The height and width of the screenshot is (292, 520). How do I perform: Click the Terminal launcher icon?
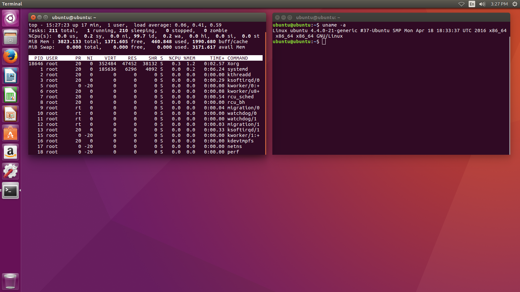pos(10,190)
